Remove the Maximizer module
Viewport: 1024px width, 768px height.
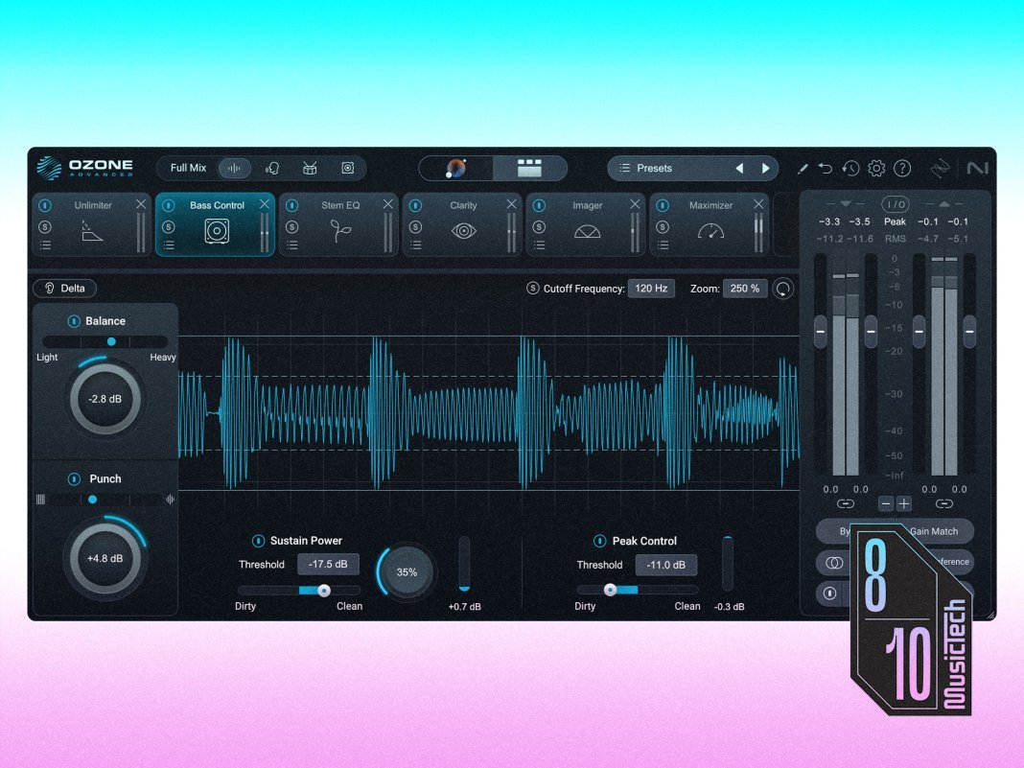758,204
